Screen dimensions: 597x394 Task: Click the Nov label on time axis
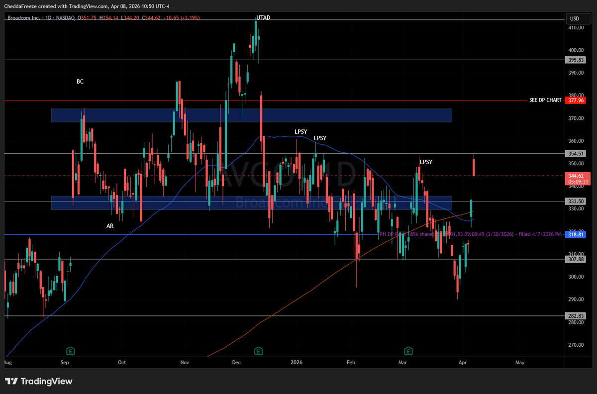(185, 363)
